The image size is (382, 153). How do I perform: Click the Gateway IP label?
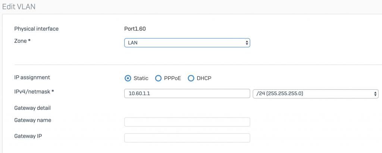point(28,136)
